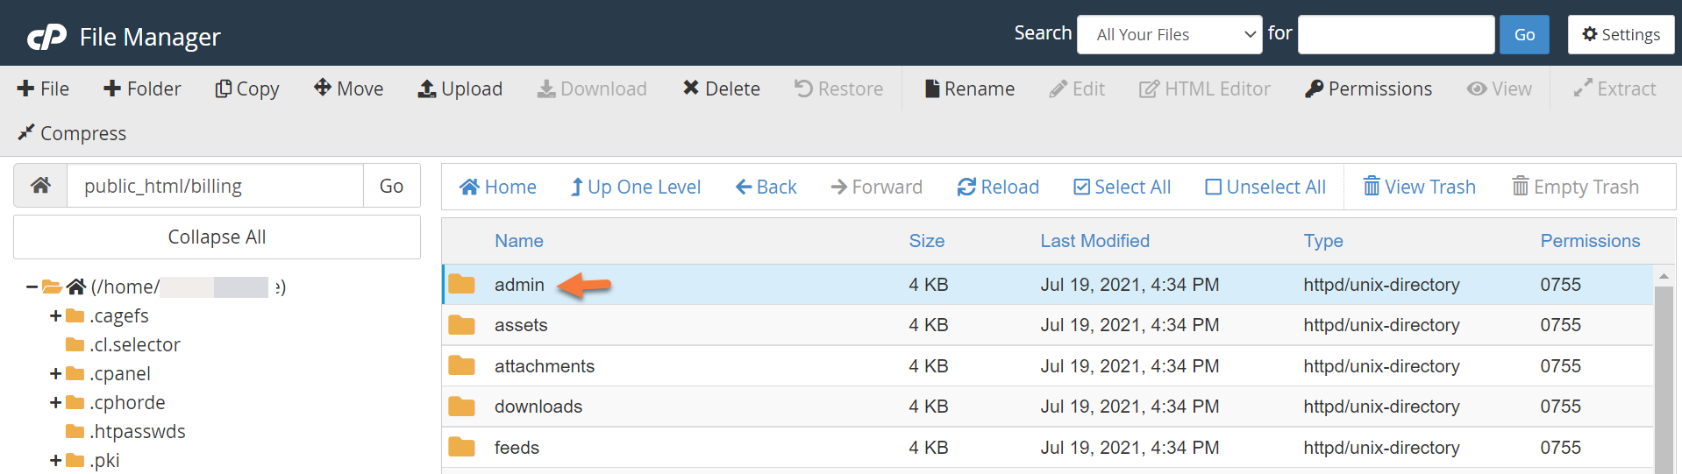Click Unselect All checkbox
Viewport: 1682px width, 474px height.
1214,187
